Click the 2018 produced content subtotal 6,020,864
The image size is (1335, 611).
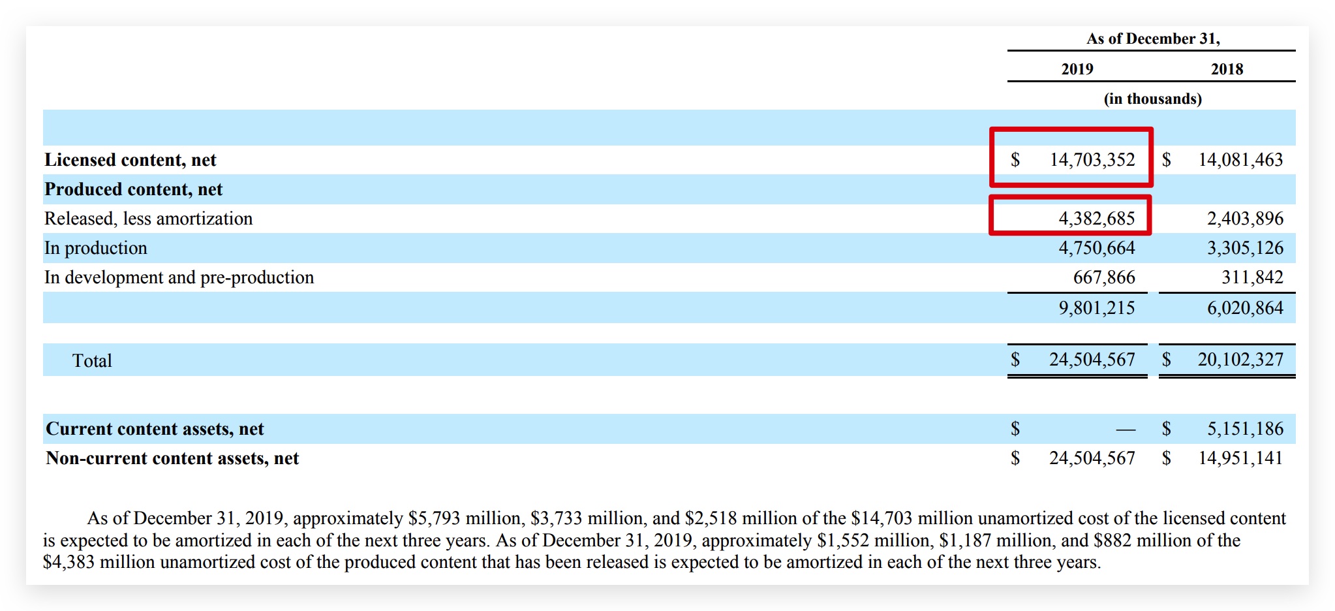point(1244,308)
